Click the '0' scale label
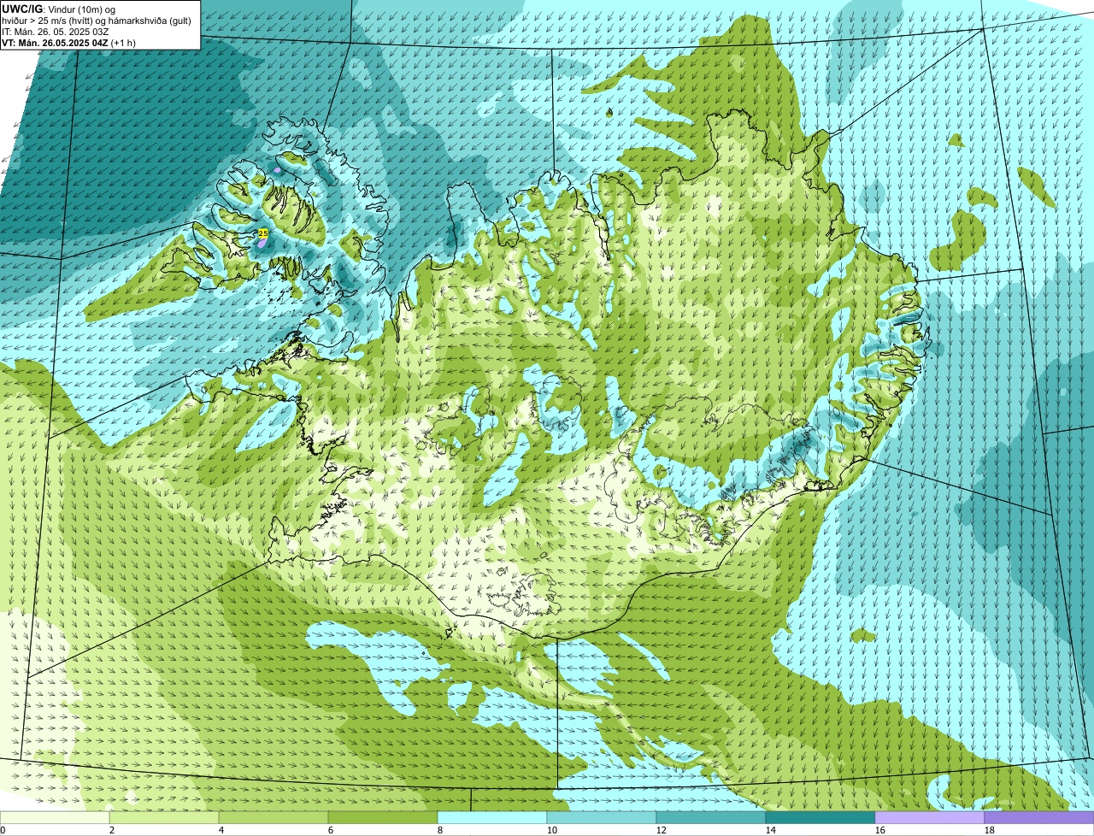This screenshot has width=1094, height=836. point(3,830)
